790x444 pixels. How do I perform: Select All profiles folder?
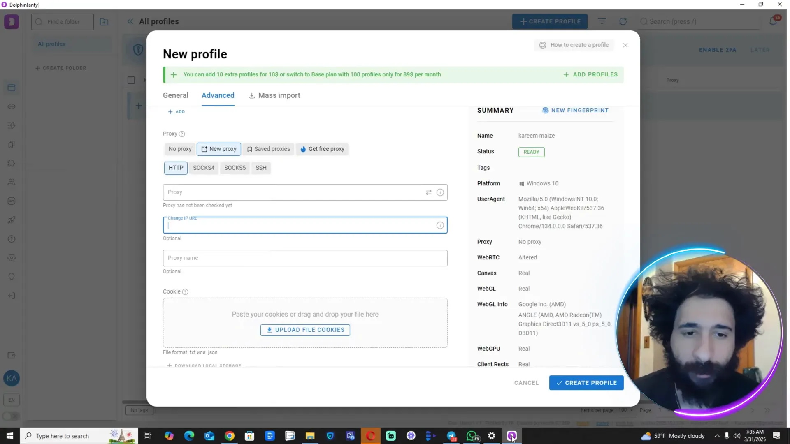(72, 44)
